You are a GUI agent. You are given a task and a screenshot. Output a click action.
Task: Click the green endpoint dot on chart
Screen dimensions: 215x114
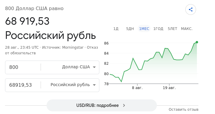pos(197,42)
